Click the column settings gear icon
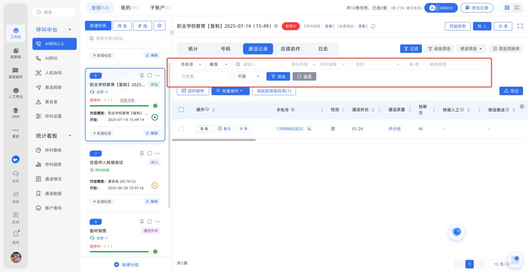Viewport: 528px width, 272px height. (522, 107)
